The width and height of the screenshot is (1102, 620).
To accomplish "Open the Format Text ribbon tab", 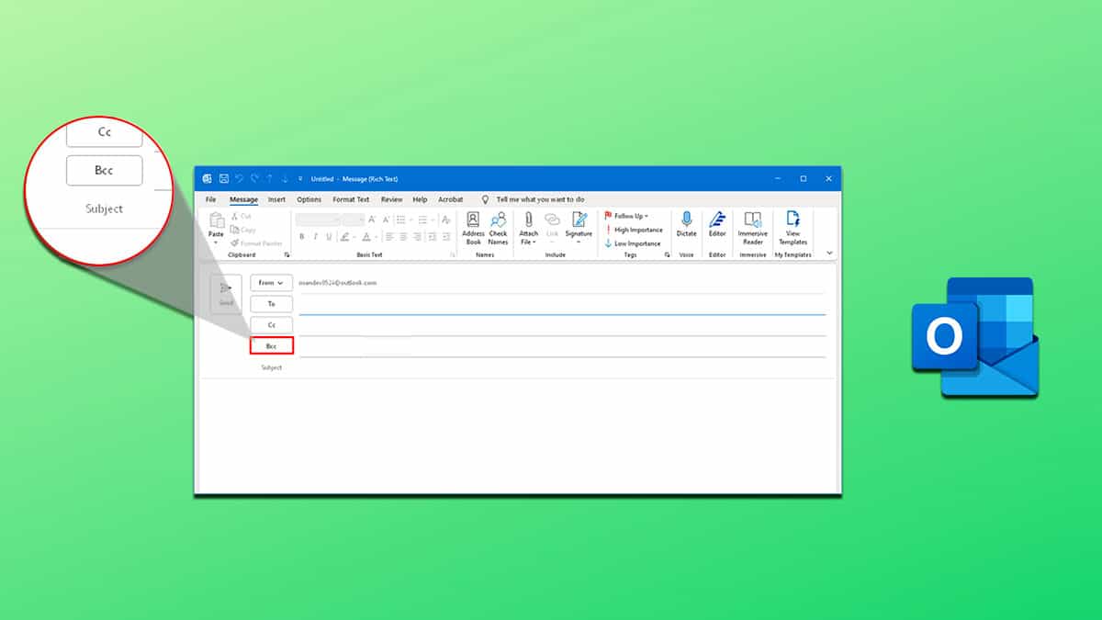I will pyautogui.click(x=351, y=199).
